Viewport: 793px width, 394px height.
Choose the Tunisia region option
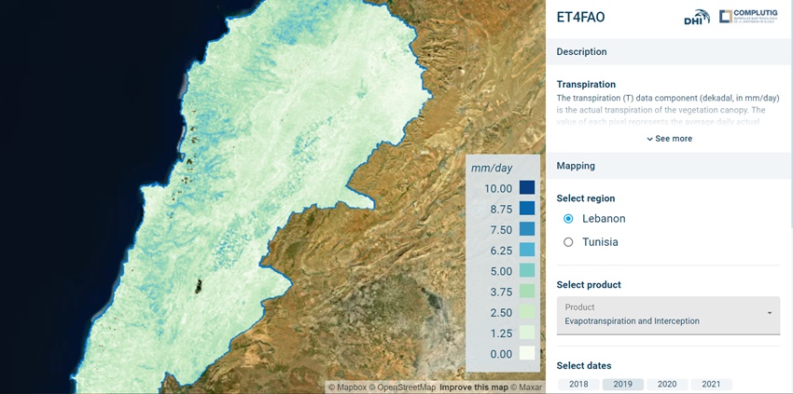click(x=568, y=242)
